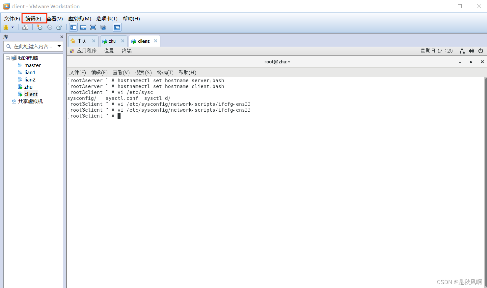Select the zhu VM in the library
487x288 pixels.
point(28,87)
